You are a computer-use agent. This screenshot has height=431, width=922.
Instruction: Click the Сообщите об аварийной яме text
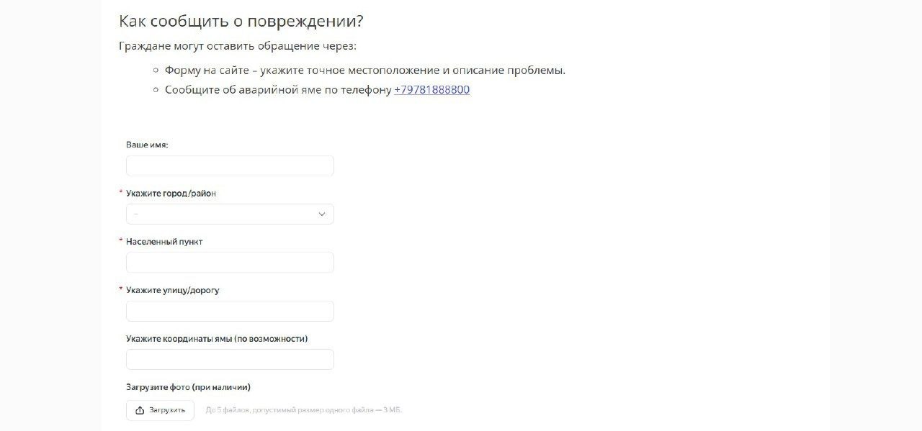click(x=278, y=90)
